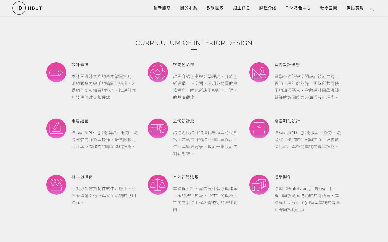Open the 關於本系 menu item
This screenshot has height=242, width=388.
point(188,8)
